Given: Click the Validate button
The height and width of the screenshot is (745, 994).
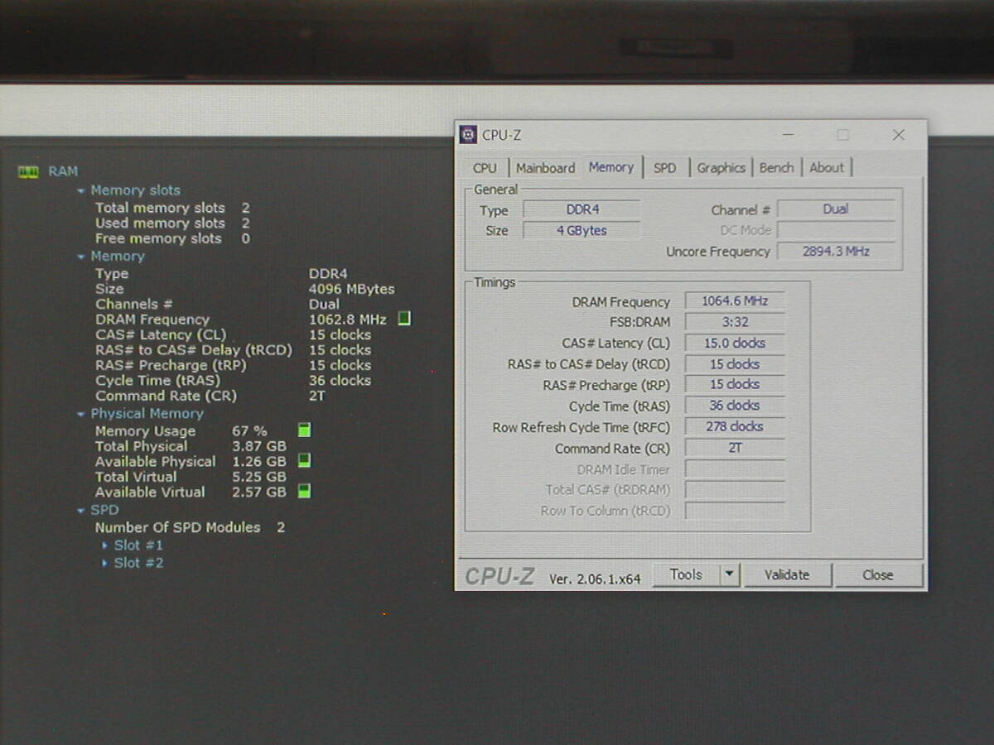Looking at the screenshot, I should (787, 575).
